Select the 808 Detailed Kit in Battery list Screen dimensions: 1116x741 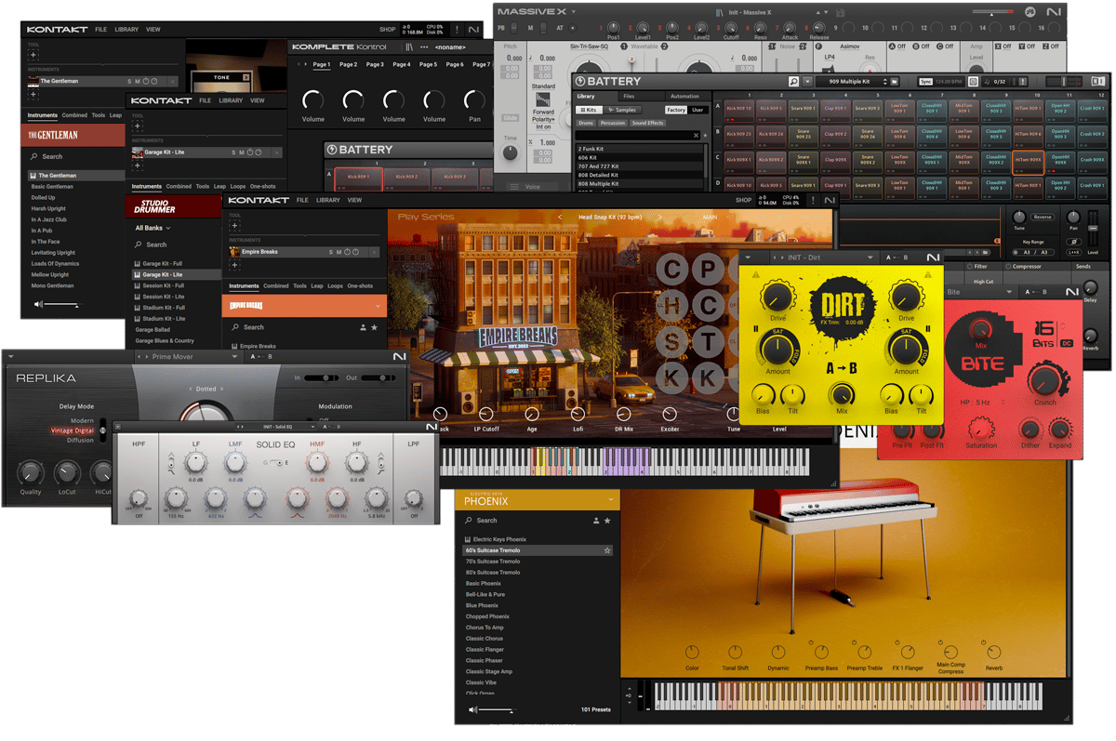click(x=640, y=175)
